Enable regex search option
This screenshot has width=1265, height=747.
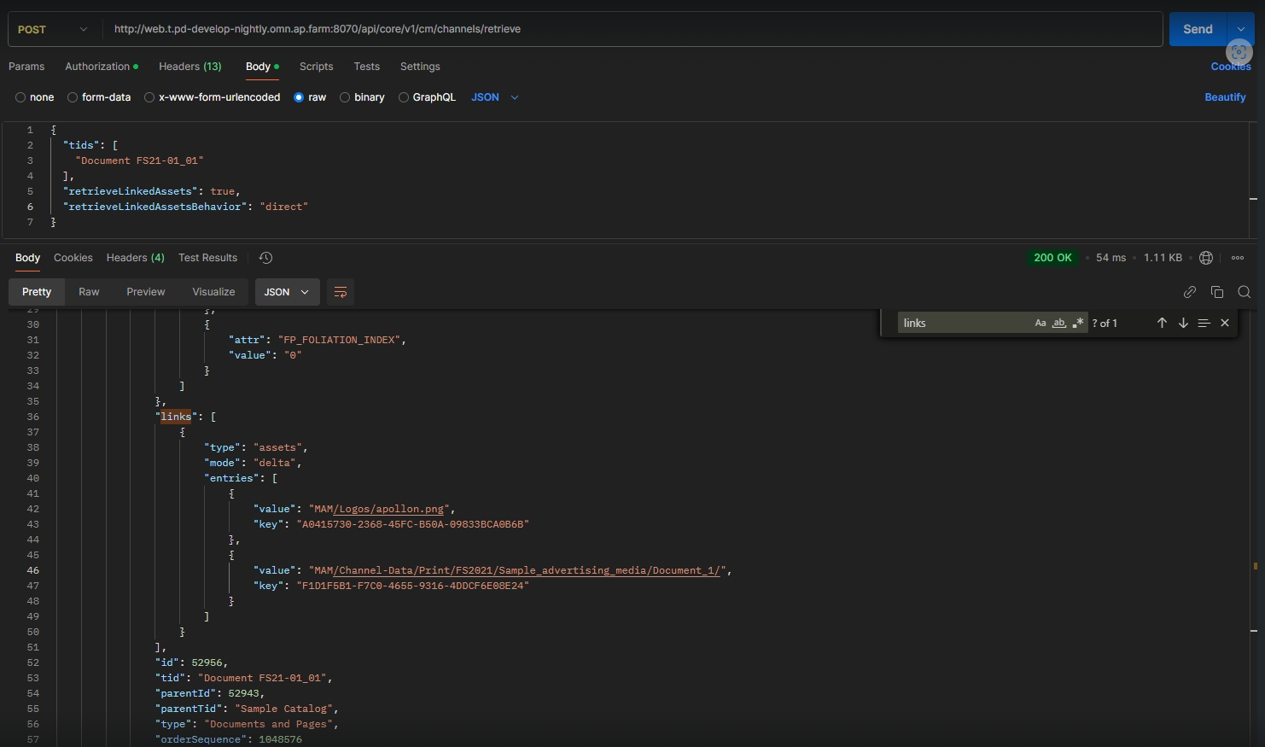click(1078, 323)
